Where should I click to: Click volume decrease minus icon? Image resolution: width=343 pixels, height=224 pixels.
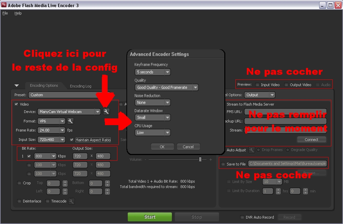pos(145,160)
